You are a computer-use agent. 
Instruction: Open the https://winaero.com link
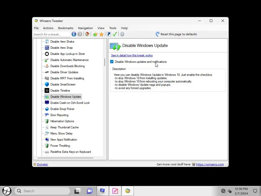coord(210,164)
